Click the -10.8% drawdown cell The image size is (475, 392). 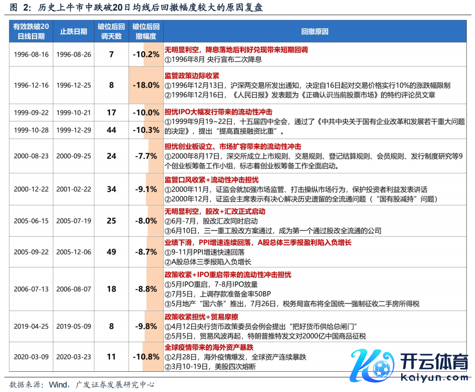point(146,356)
